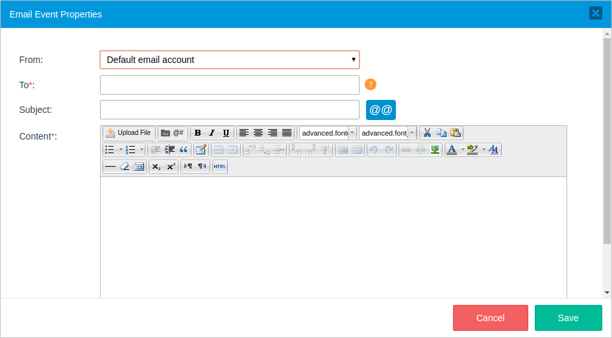The image size is (612, 338).
Task: Click the eraser remove formatting icon
Action: point(125,167)
